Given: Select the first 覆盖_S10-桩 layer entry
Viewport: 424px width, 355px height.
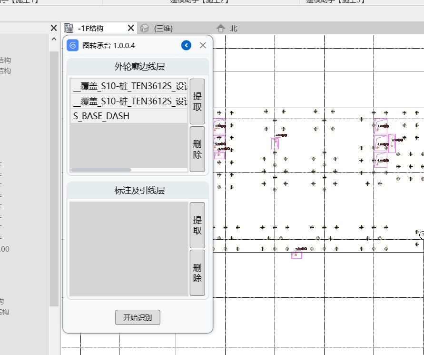Looking at the screenshot, I should pos(128,86).
